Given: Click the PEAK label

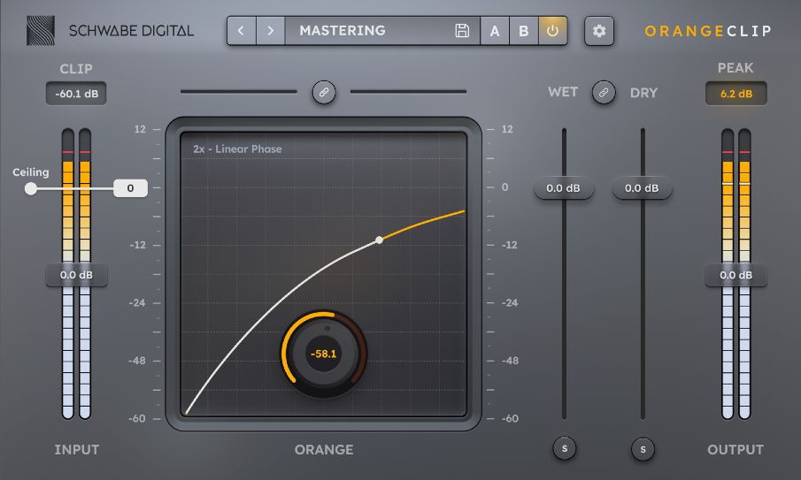Looking at the screenshot, I should pos(736,68).
